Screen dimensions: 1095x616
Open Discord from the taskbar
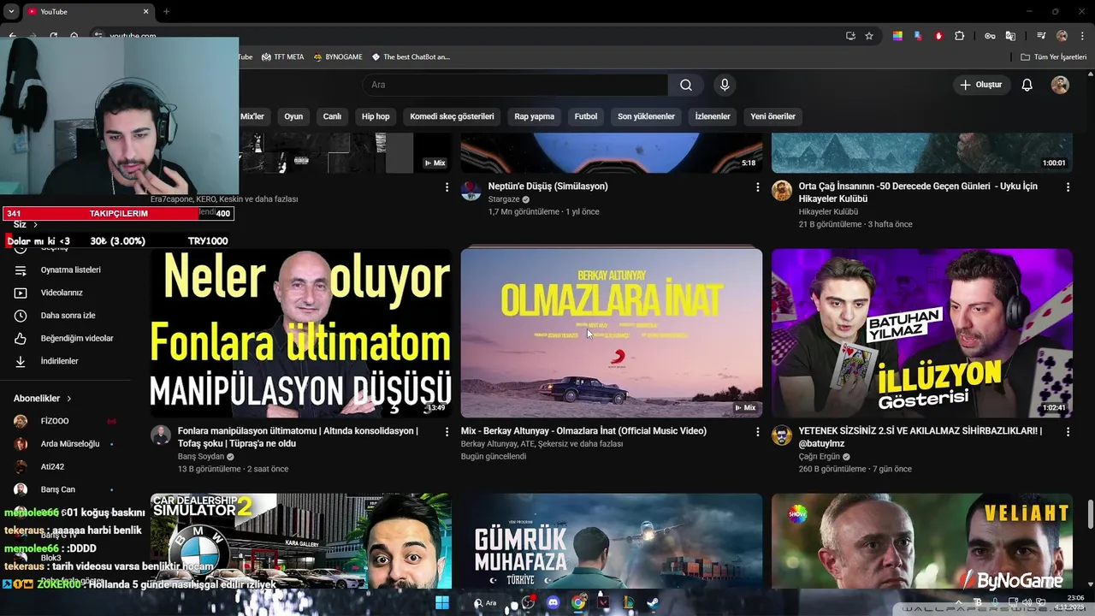pyautogui.click(x=553, y=602)
